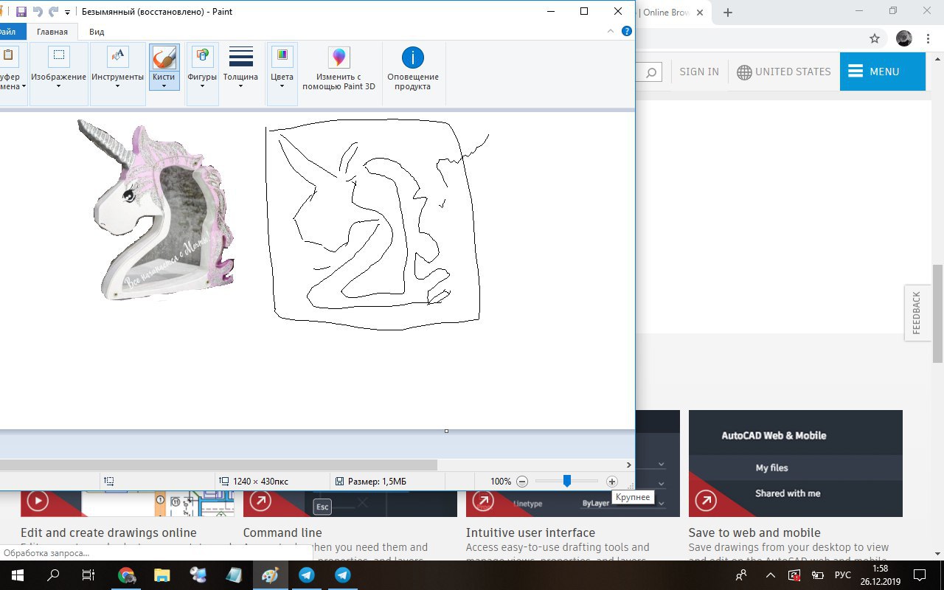Click the Paint taskbar icon
Viewport: 944px width, 590px height.
pos(270,575)
